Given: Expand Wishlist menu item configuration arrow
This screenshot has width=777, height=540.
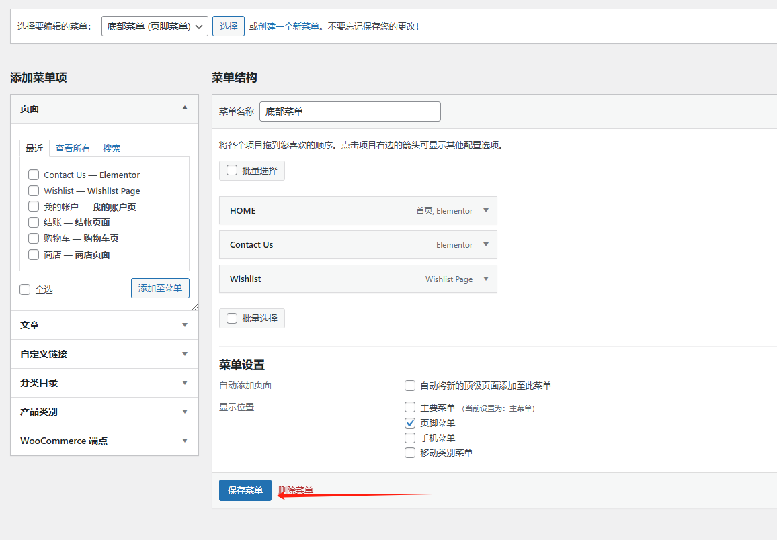Looking at the screenshot, I should pyautogui.click(x=485, y=279).
